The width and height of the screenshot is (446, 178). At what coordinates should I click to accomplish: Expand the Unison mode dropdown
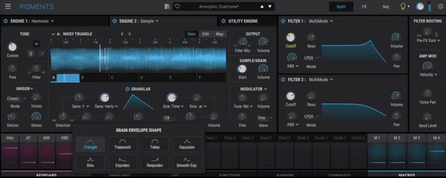[x=24, y=89]
